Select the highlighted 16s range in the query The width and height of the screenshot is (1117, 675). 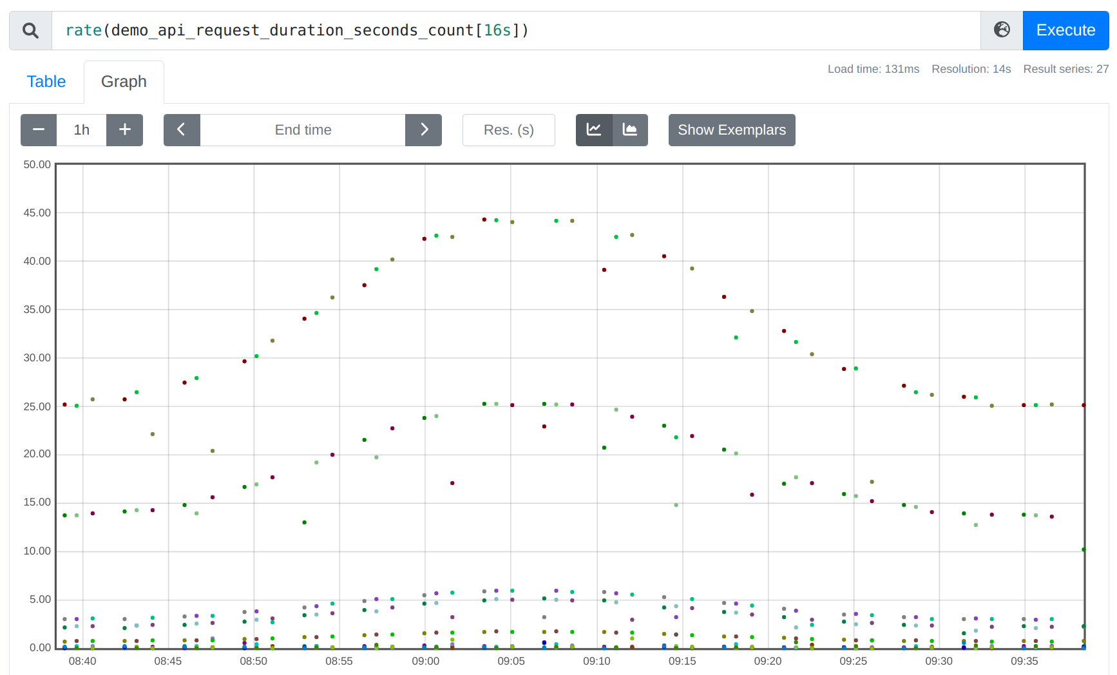click(497, 30)
